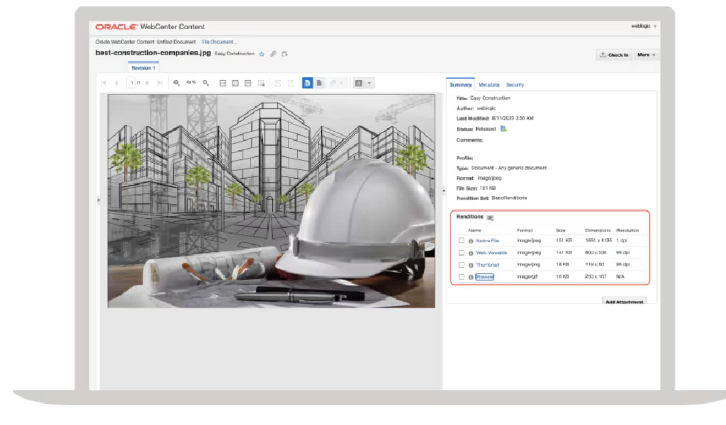Click the Check In button
The height and width of the screenshot is (425, 726).
click(614, 55)
